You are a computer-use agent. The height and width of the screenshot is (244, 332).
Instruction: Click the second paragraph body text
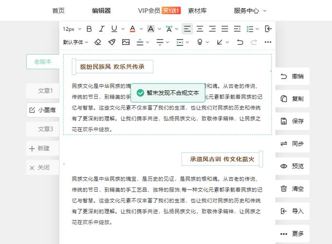pyautogui.click(x=167, y=201)
